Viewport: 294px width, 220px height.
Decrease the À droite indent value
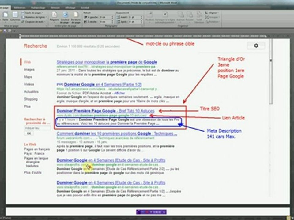(x=112, y=23)
